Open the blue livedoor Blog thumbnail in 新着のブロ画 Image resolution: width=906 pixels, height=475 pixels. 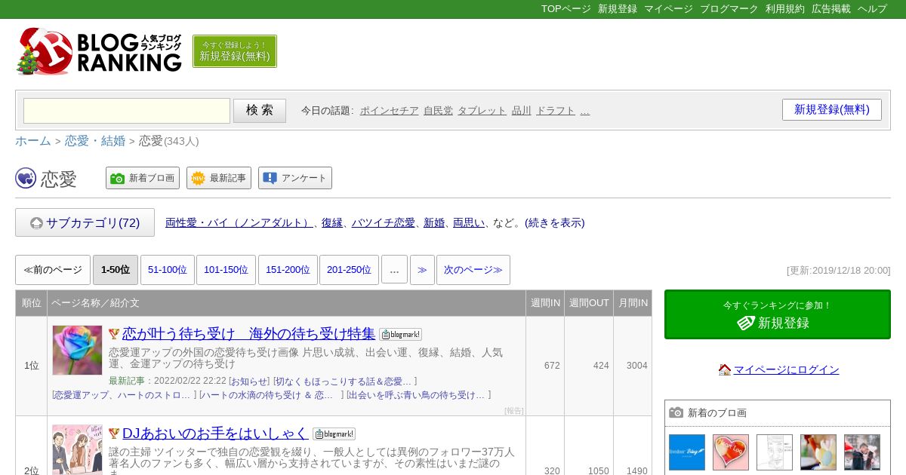tap(687, 452)
